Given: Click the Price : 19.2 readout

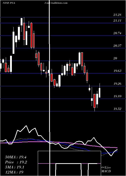Looking at the screenshot, I should click(16, 162).
